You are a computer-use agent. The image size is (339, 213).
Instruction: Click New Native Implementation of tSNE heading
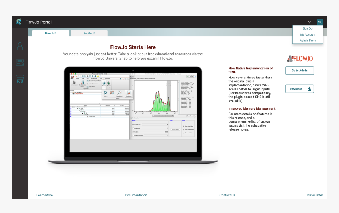(x=251, y=70)
